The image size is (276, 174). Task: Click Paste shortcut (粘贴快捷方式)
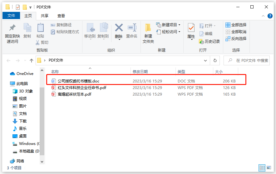pos(65,32)
